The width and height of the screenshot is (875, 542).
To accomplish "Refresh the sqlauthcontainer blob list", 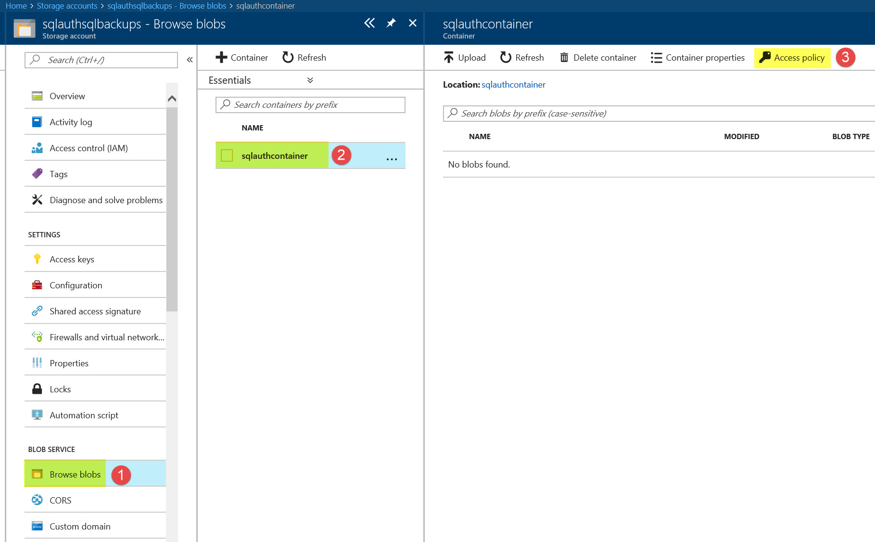I will (x=522, y=57).
